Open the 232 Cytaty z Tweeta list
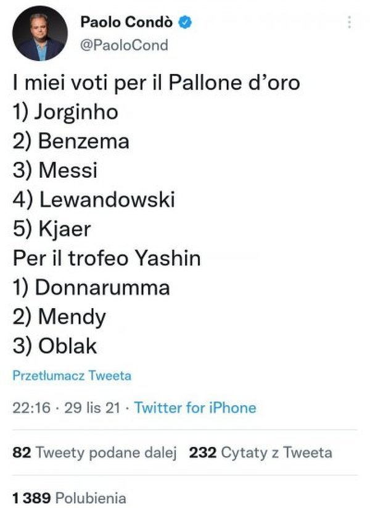 pos(261,452)
